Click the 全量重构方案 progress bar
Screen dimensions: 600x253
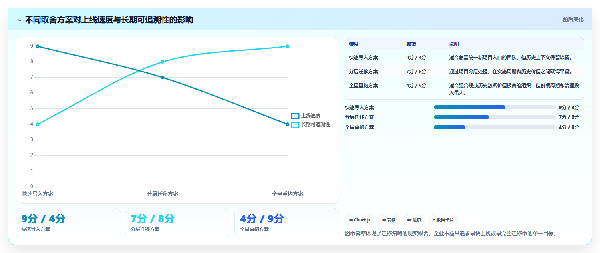pos(495,127)
